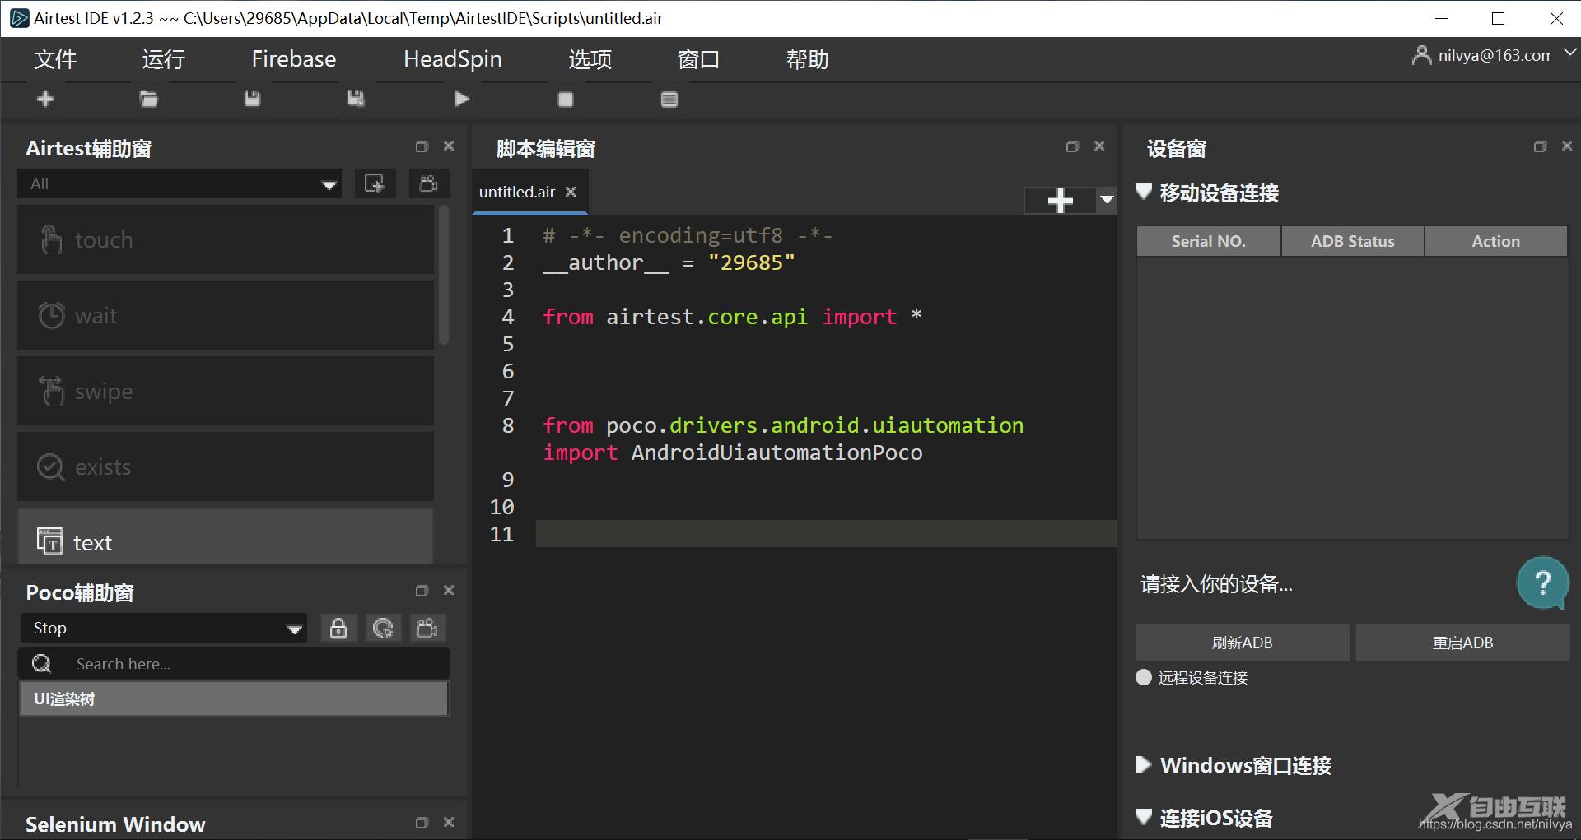The height and width of the screenshot is (840, 1581).
Task: Open the 选项 menu
Action: (x=590, y=59)
